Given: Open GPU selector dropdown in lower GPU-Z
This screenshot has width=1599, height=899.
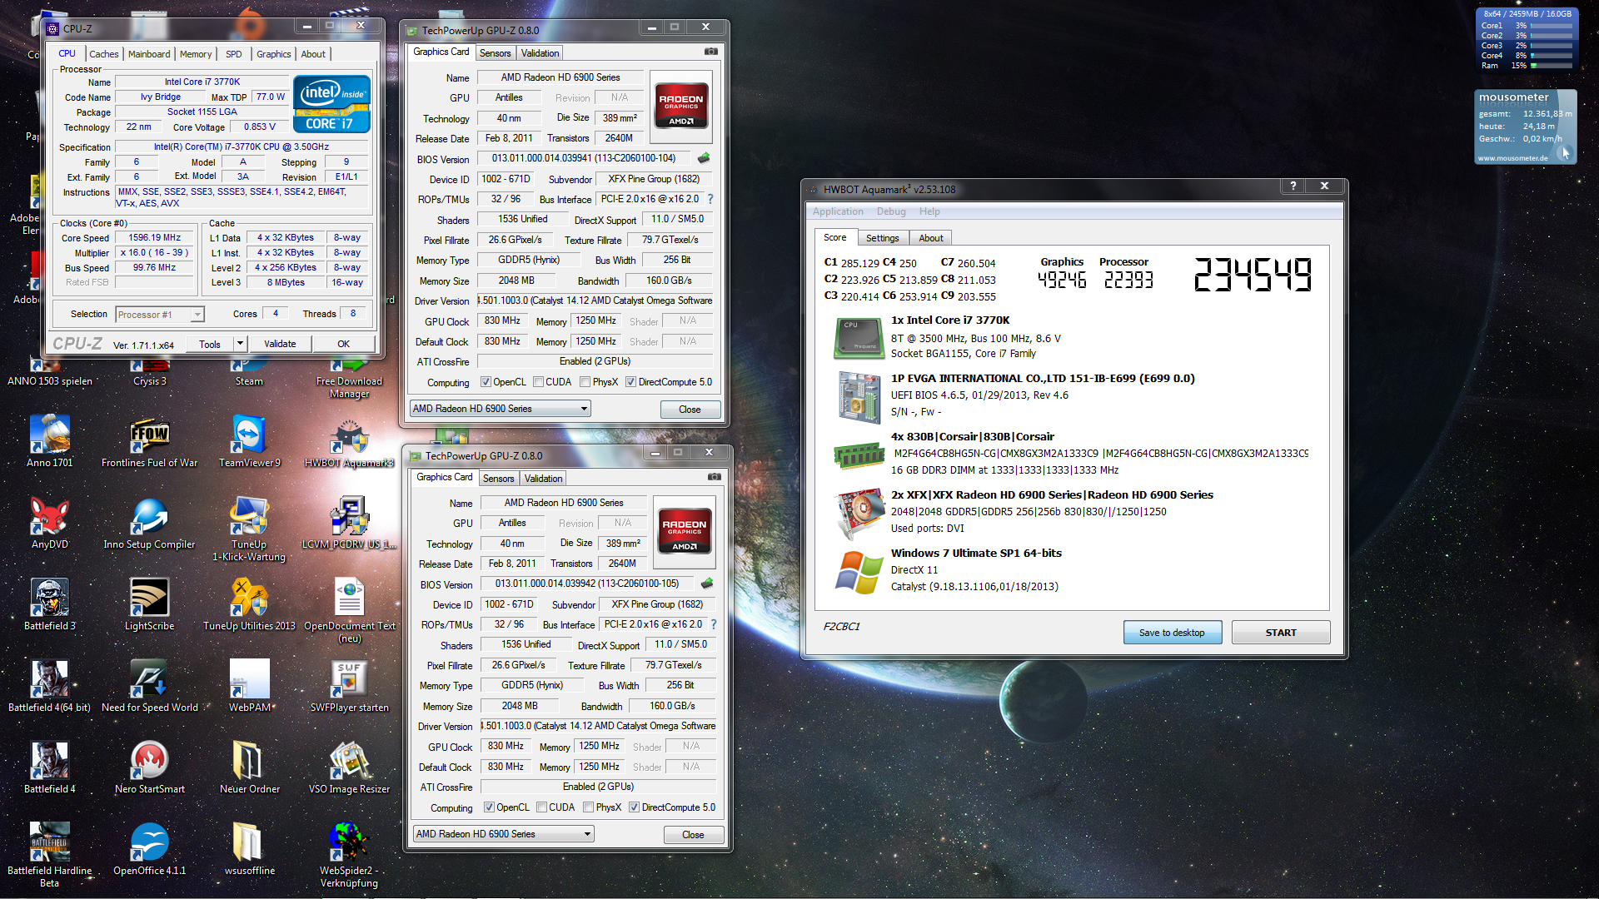Looking at the screenshot, I should 503,834.
